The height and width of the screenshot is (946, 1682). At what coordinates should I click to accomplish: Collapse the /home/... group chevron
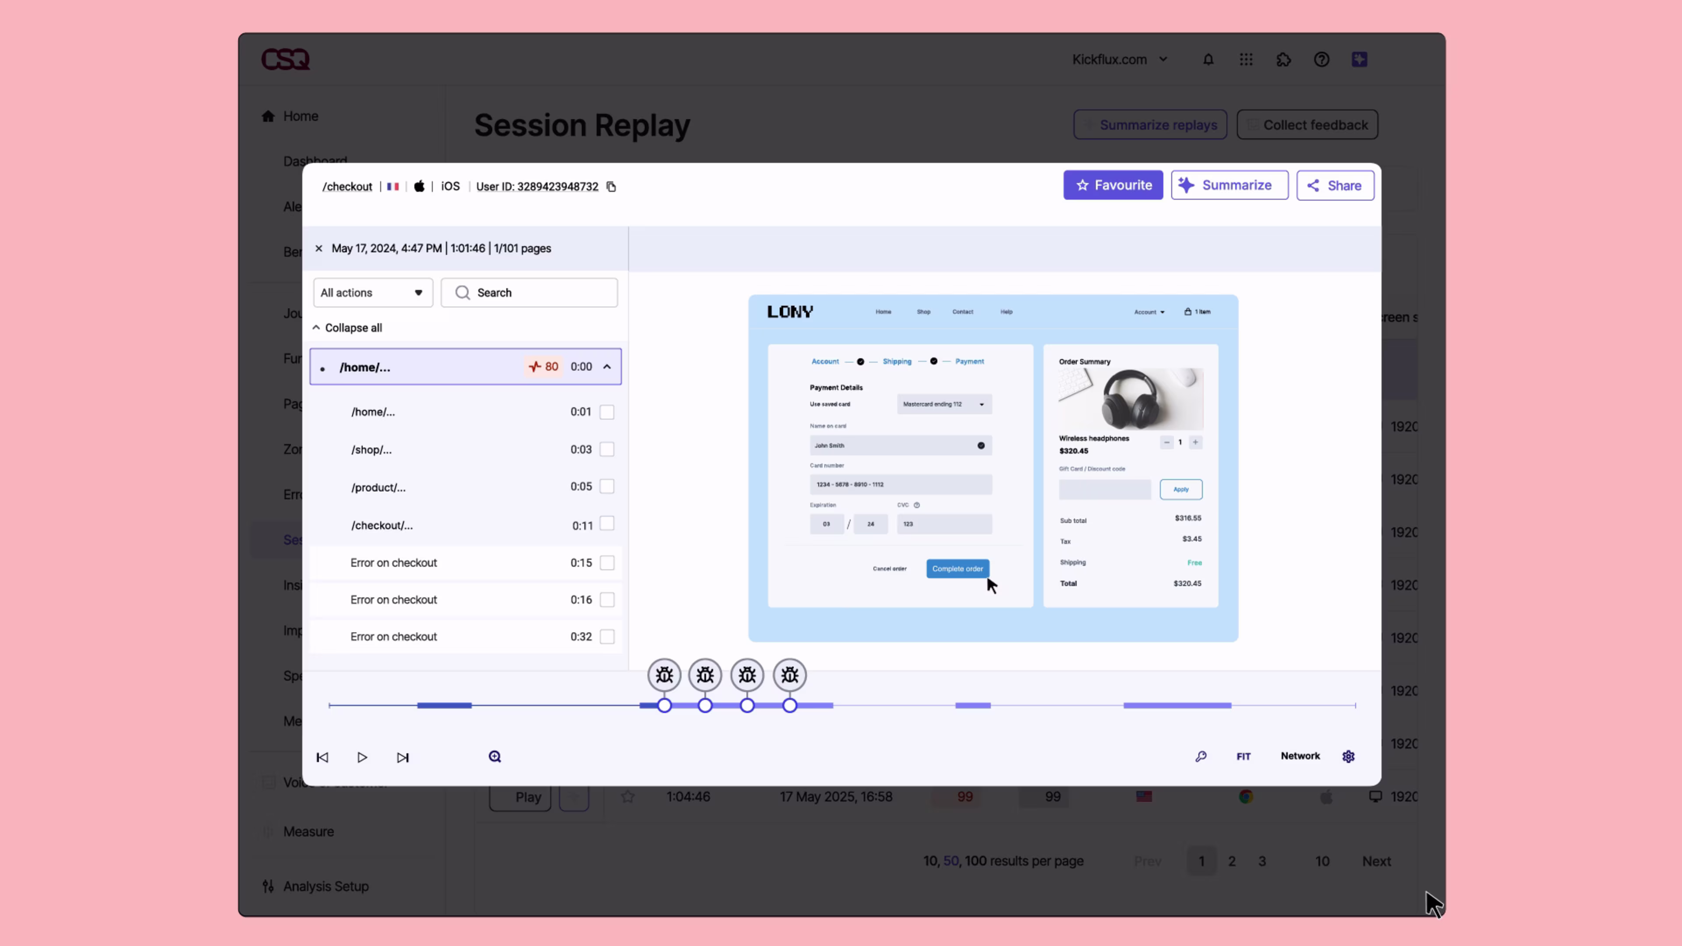pyautogui.click(x=607, y=366)
